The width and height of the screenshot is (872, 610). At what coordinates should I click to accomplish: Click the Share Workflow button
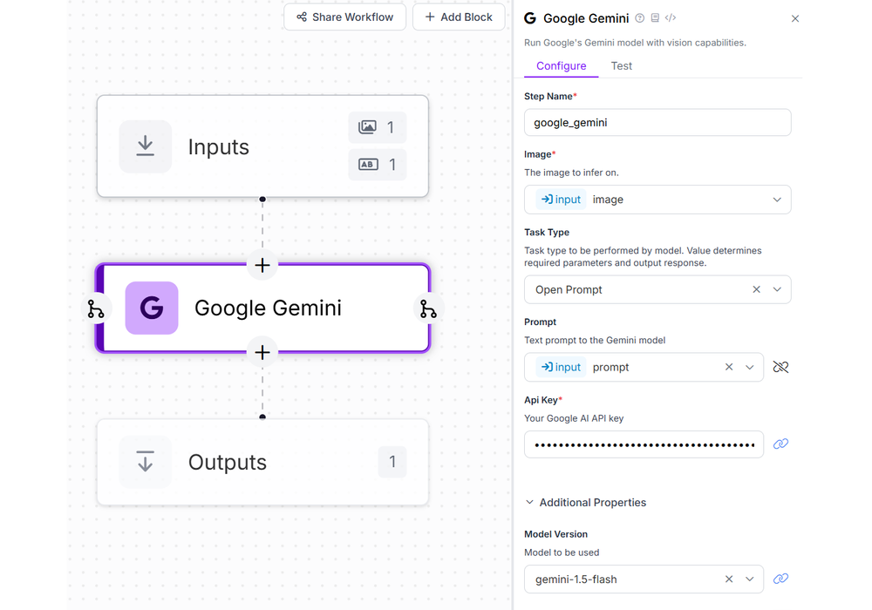344,17
